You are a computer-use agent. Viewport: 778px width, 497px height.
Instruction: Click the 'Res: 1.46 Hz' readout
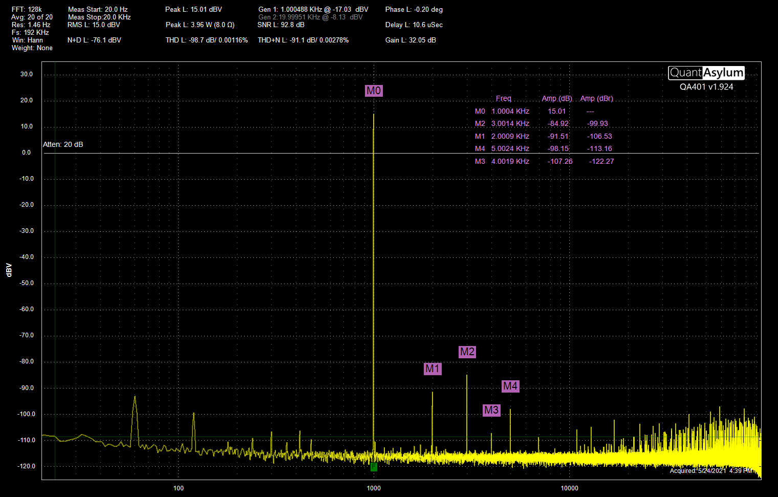click(31, 25)
